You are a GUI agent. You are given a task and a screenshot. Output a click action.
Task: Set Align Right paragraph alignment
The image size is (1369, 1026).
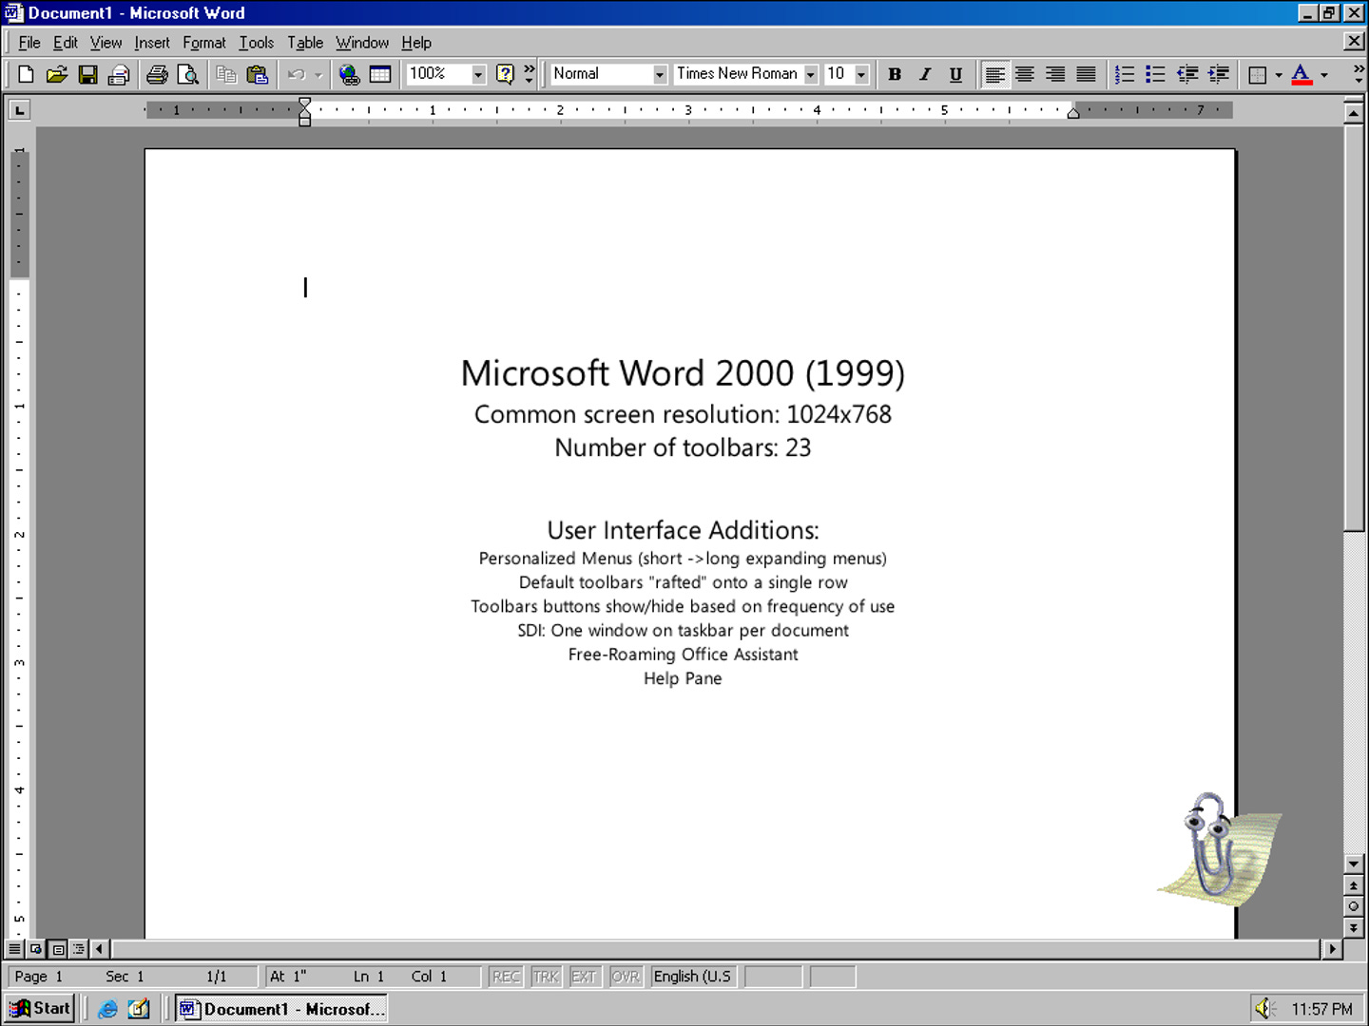pyautogui.click(x=1055, y=74)
